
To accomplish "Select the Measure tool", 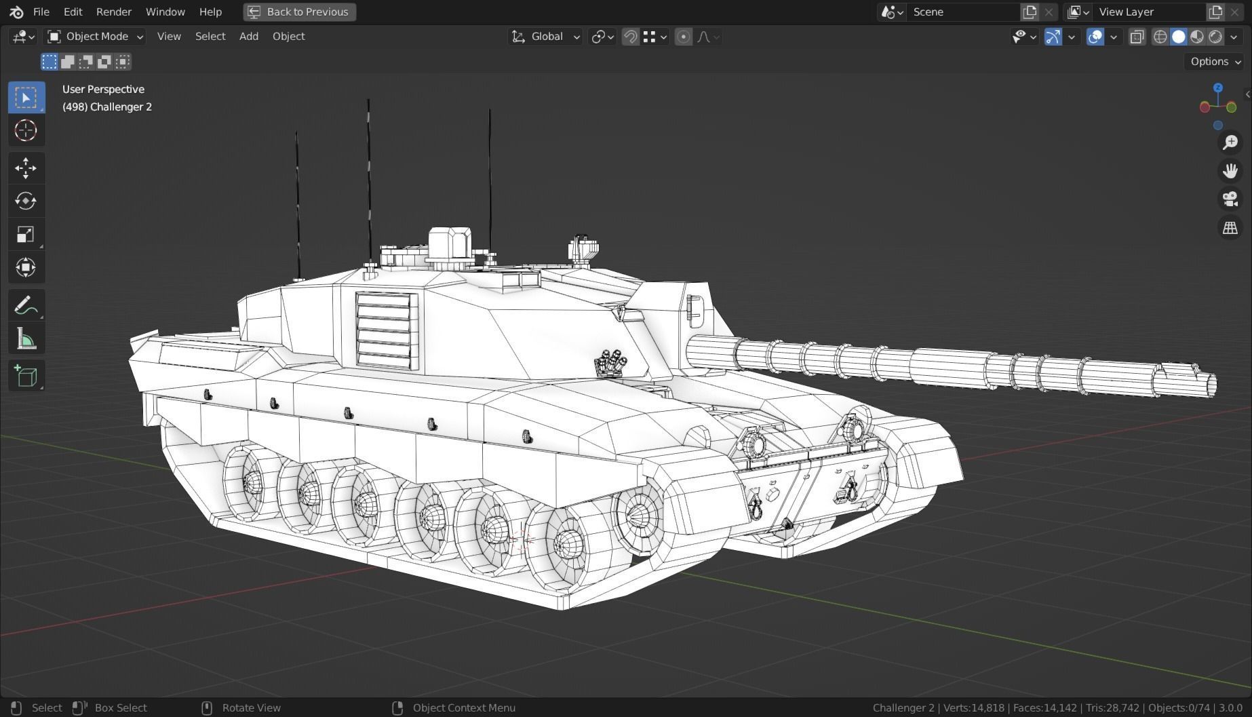I will click(26, 338).
